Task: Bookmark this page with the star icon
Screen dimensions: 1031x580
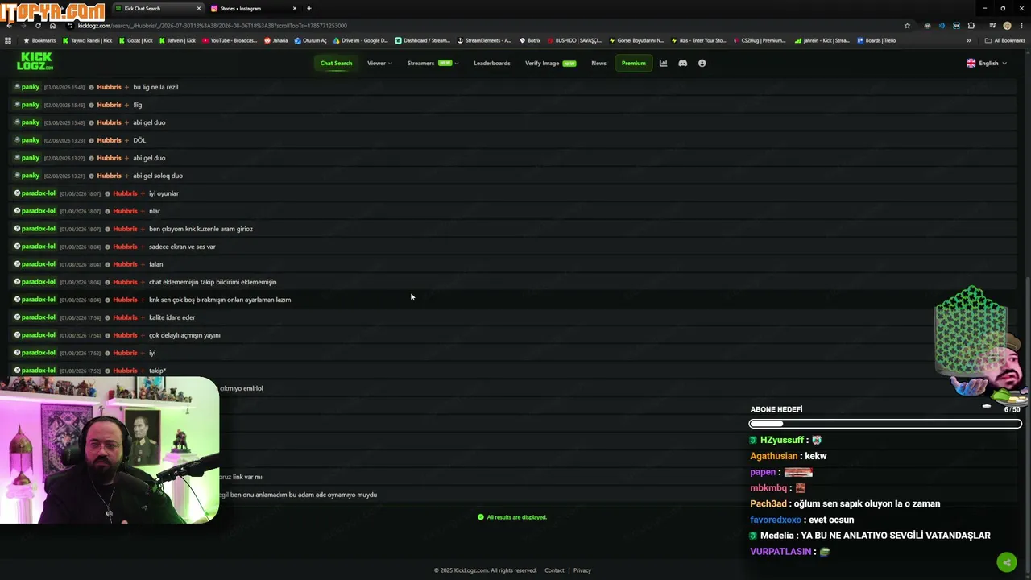Action: click(907, 25)
